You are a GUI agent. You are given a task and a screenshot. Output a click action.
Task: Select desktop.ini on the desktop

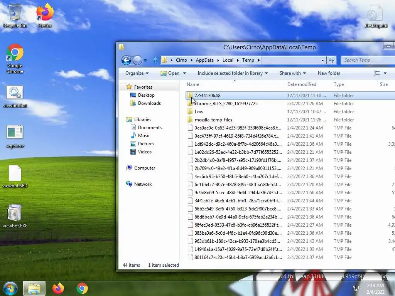(376, 15)
